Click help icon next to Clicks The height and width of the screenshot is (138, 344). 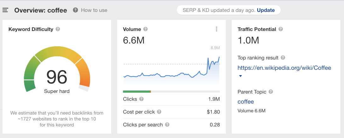click(x=141, y=99)
